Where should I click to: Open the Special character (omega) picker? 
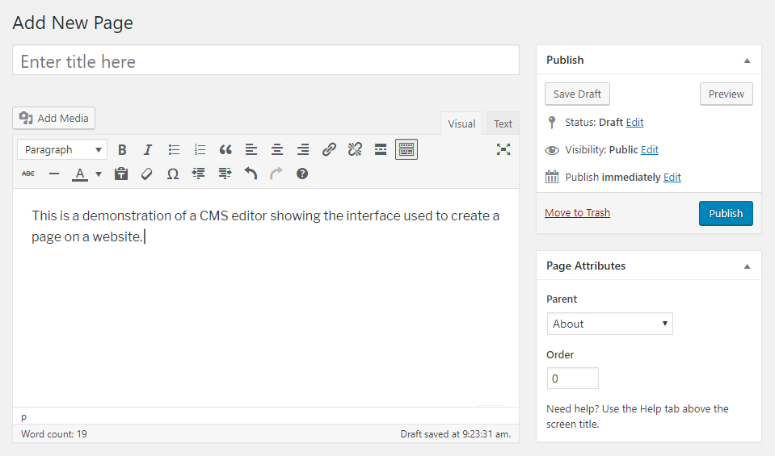point(172,174)
